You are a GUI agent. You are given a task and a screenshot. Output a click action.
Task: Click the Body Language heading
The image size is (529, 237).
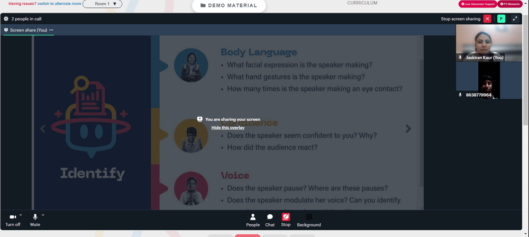coord(259,52)
